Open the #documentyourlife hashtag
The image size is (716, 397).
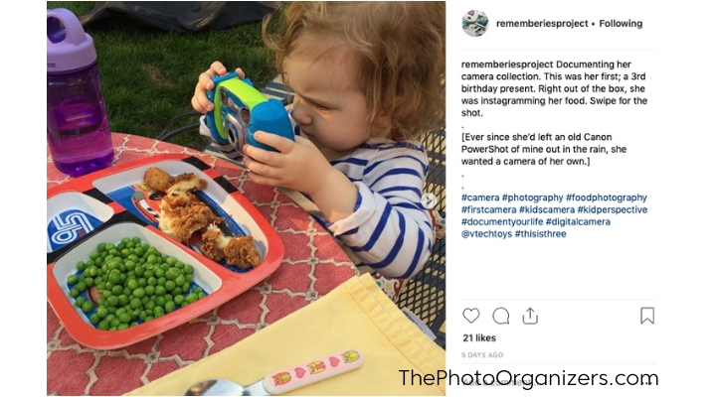tap(502, 222)
